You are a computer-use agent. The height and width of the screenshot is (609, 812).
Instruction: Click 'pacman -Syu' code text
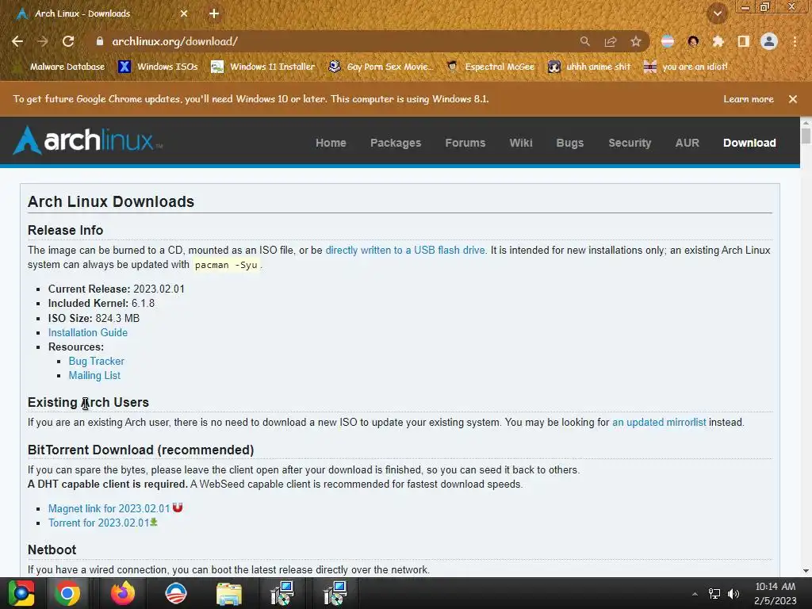click(x=226, y=265)
